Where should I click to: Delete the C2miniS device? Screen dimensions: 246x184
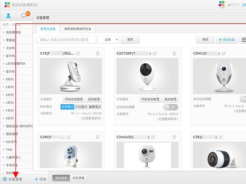pos(174,137)
